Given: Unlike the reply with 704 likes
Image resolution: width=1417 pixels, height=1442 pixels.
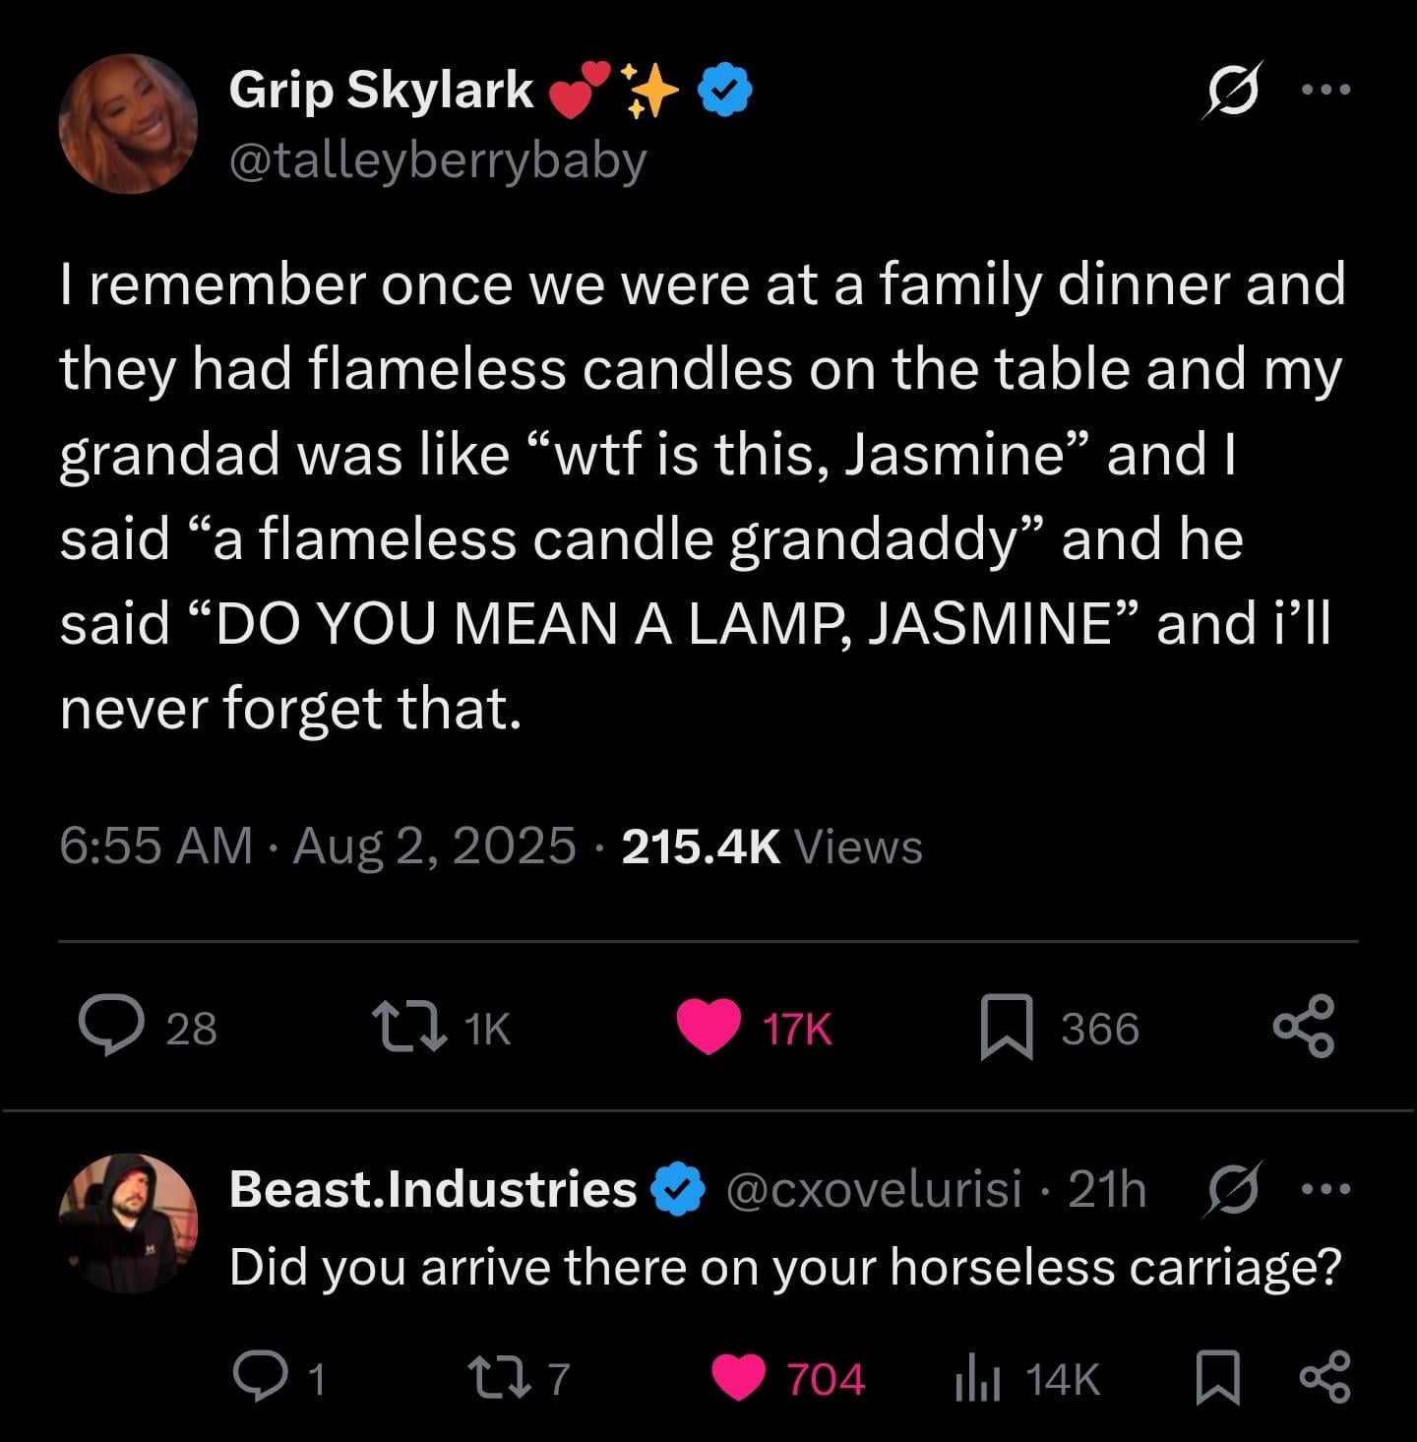Looking at the screenshot, I should [x=738, y=1378].
